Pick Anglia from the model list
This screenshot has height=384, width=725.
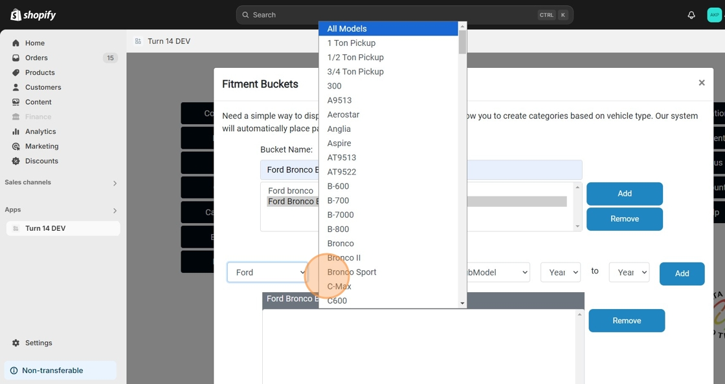tap(388, 129)
